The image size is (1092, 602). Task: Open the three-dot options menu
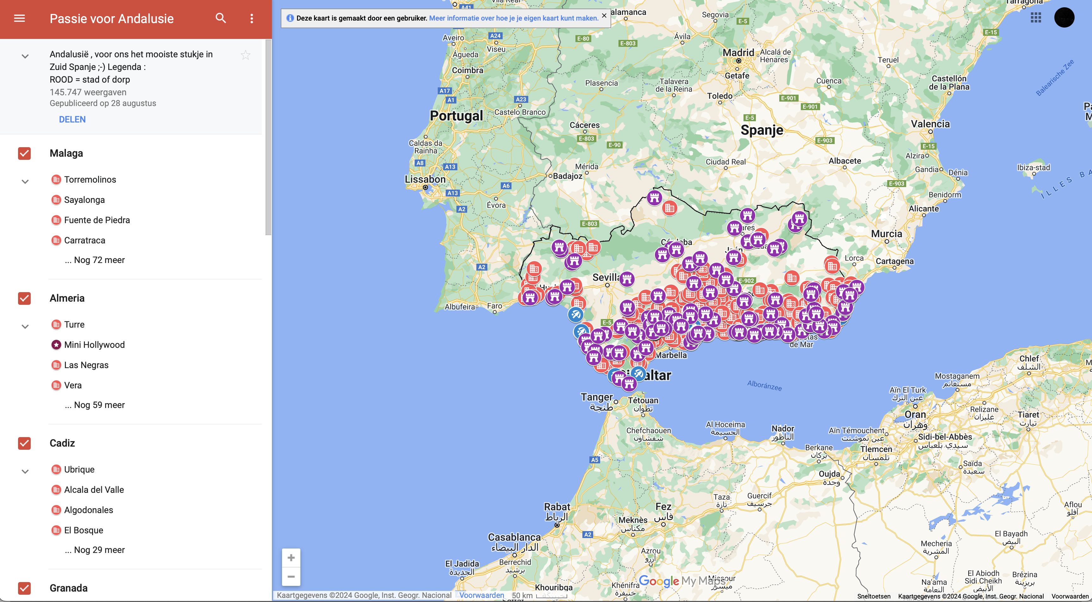coord(251,18)
